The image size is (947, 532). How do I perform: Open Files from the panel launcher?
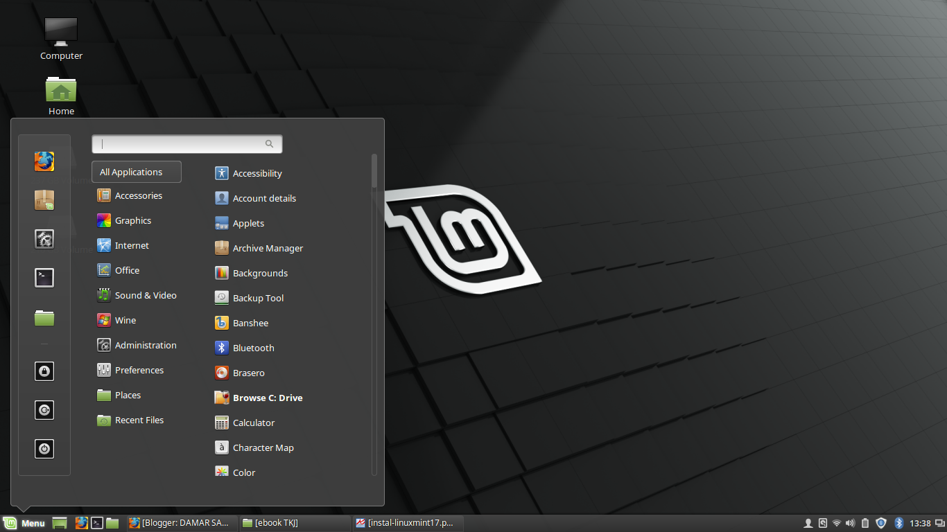(x=112, y=523)
